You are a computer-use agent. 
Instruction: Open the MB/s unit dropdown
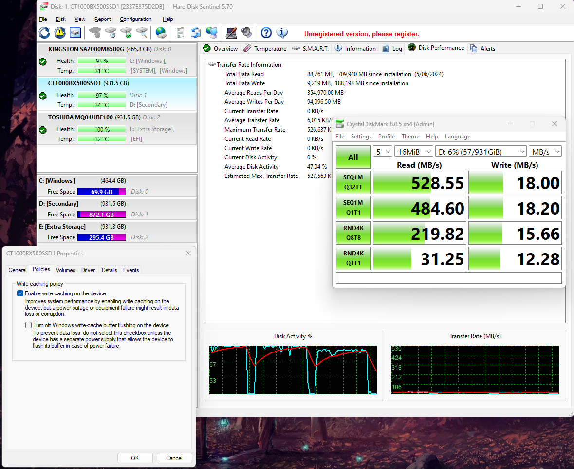[x=545, y=152]
